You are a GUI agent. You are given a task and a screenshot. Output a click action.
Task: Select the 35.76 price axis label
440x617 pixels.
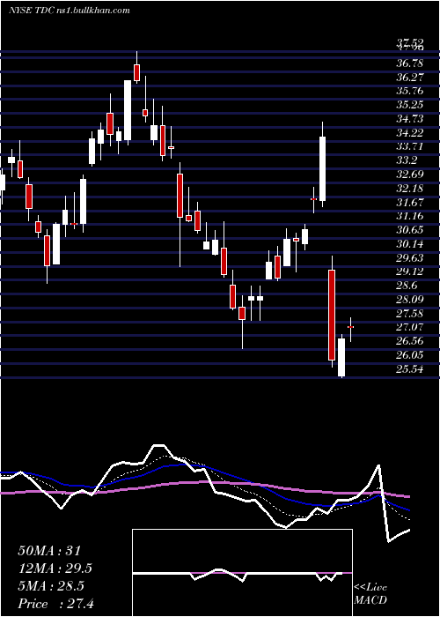click(410, 91)
